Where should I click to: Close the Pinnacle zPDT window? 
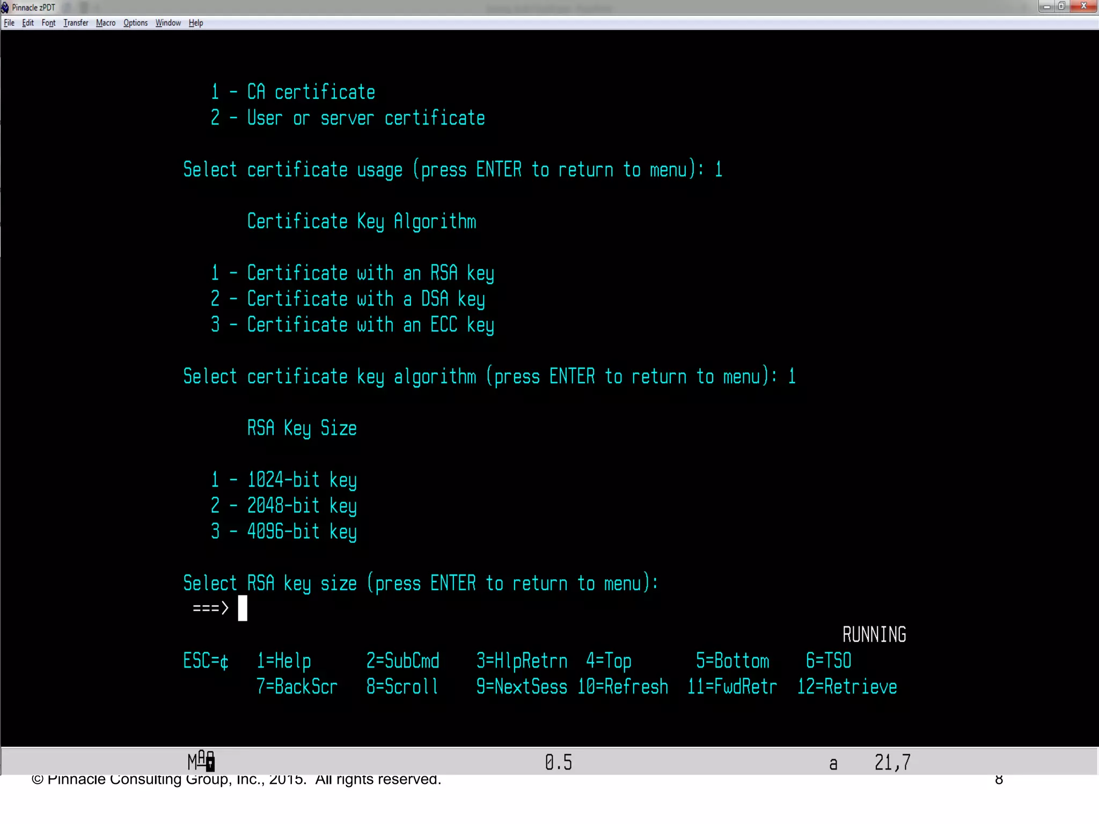[x=1083, y=6]
